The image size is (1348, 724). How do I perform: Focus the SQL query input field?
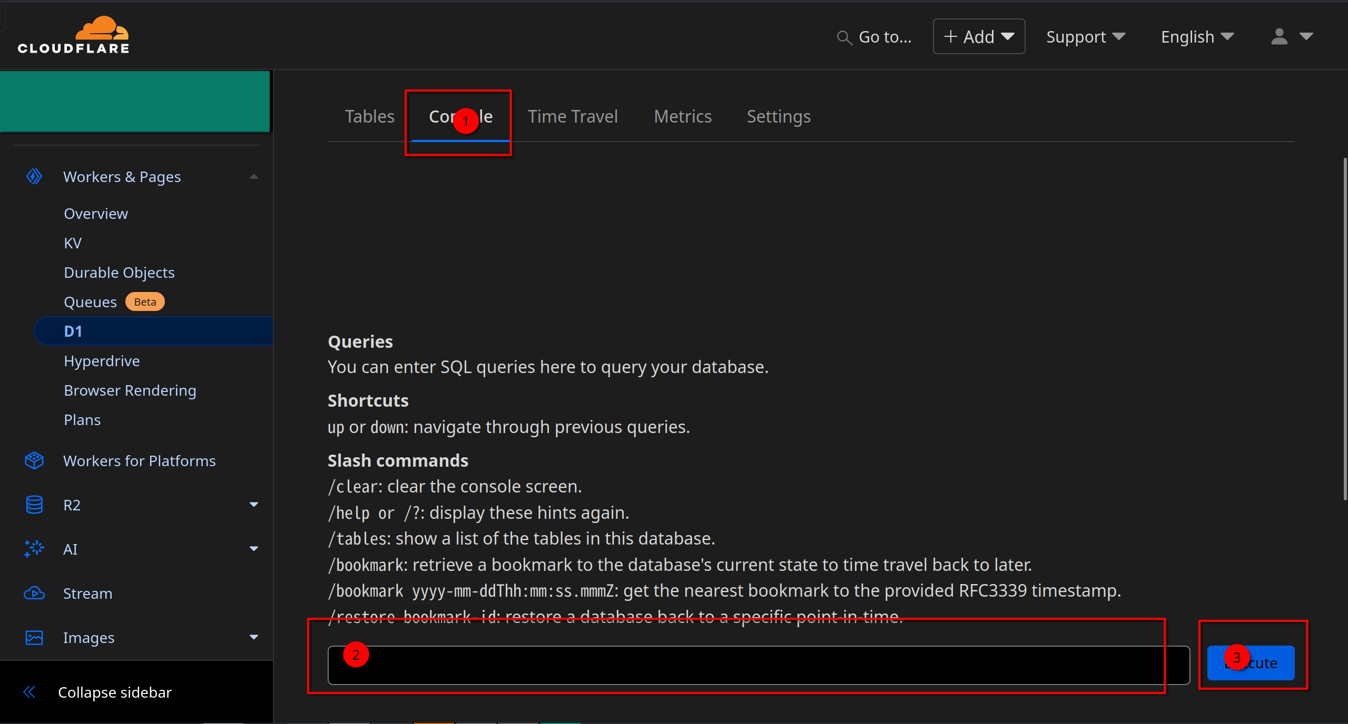[759, 665]
